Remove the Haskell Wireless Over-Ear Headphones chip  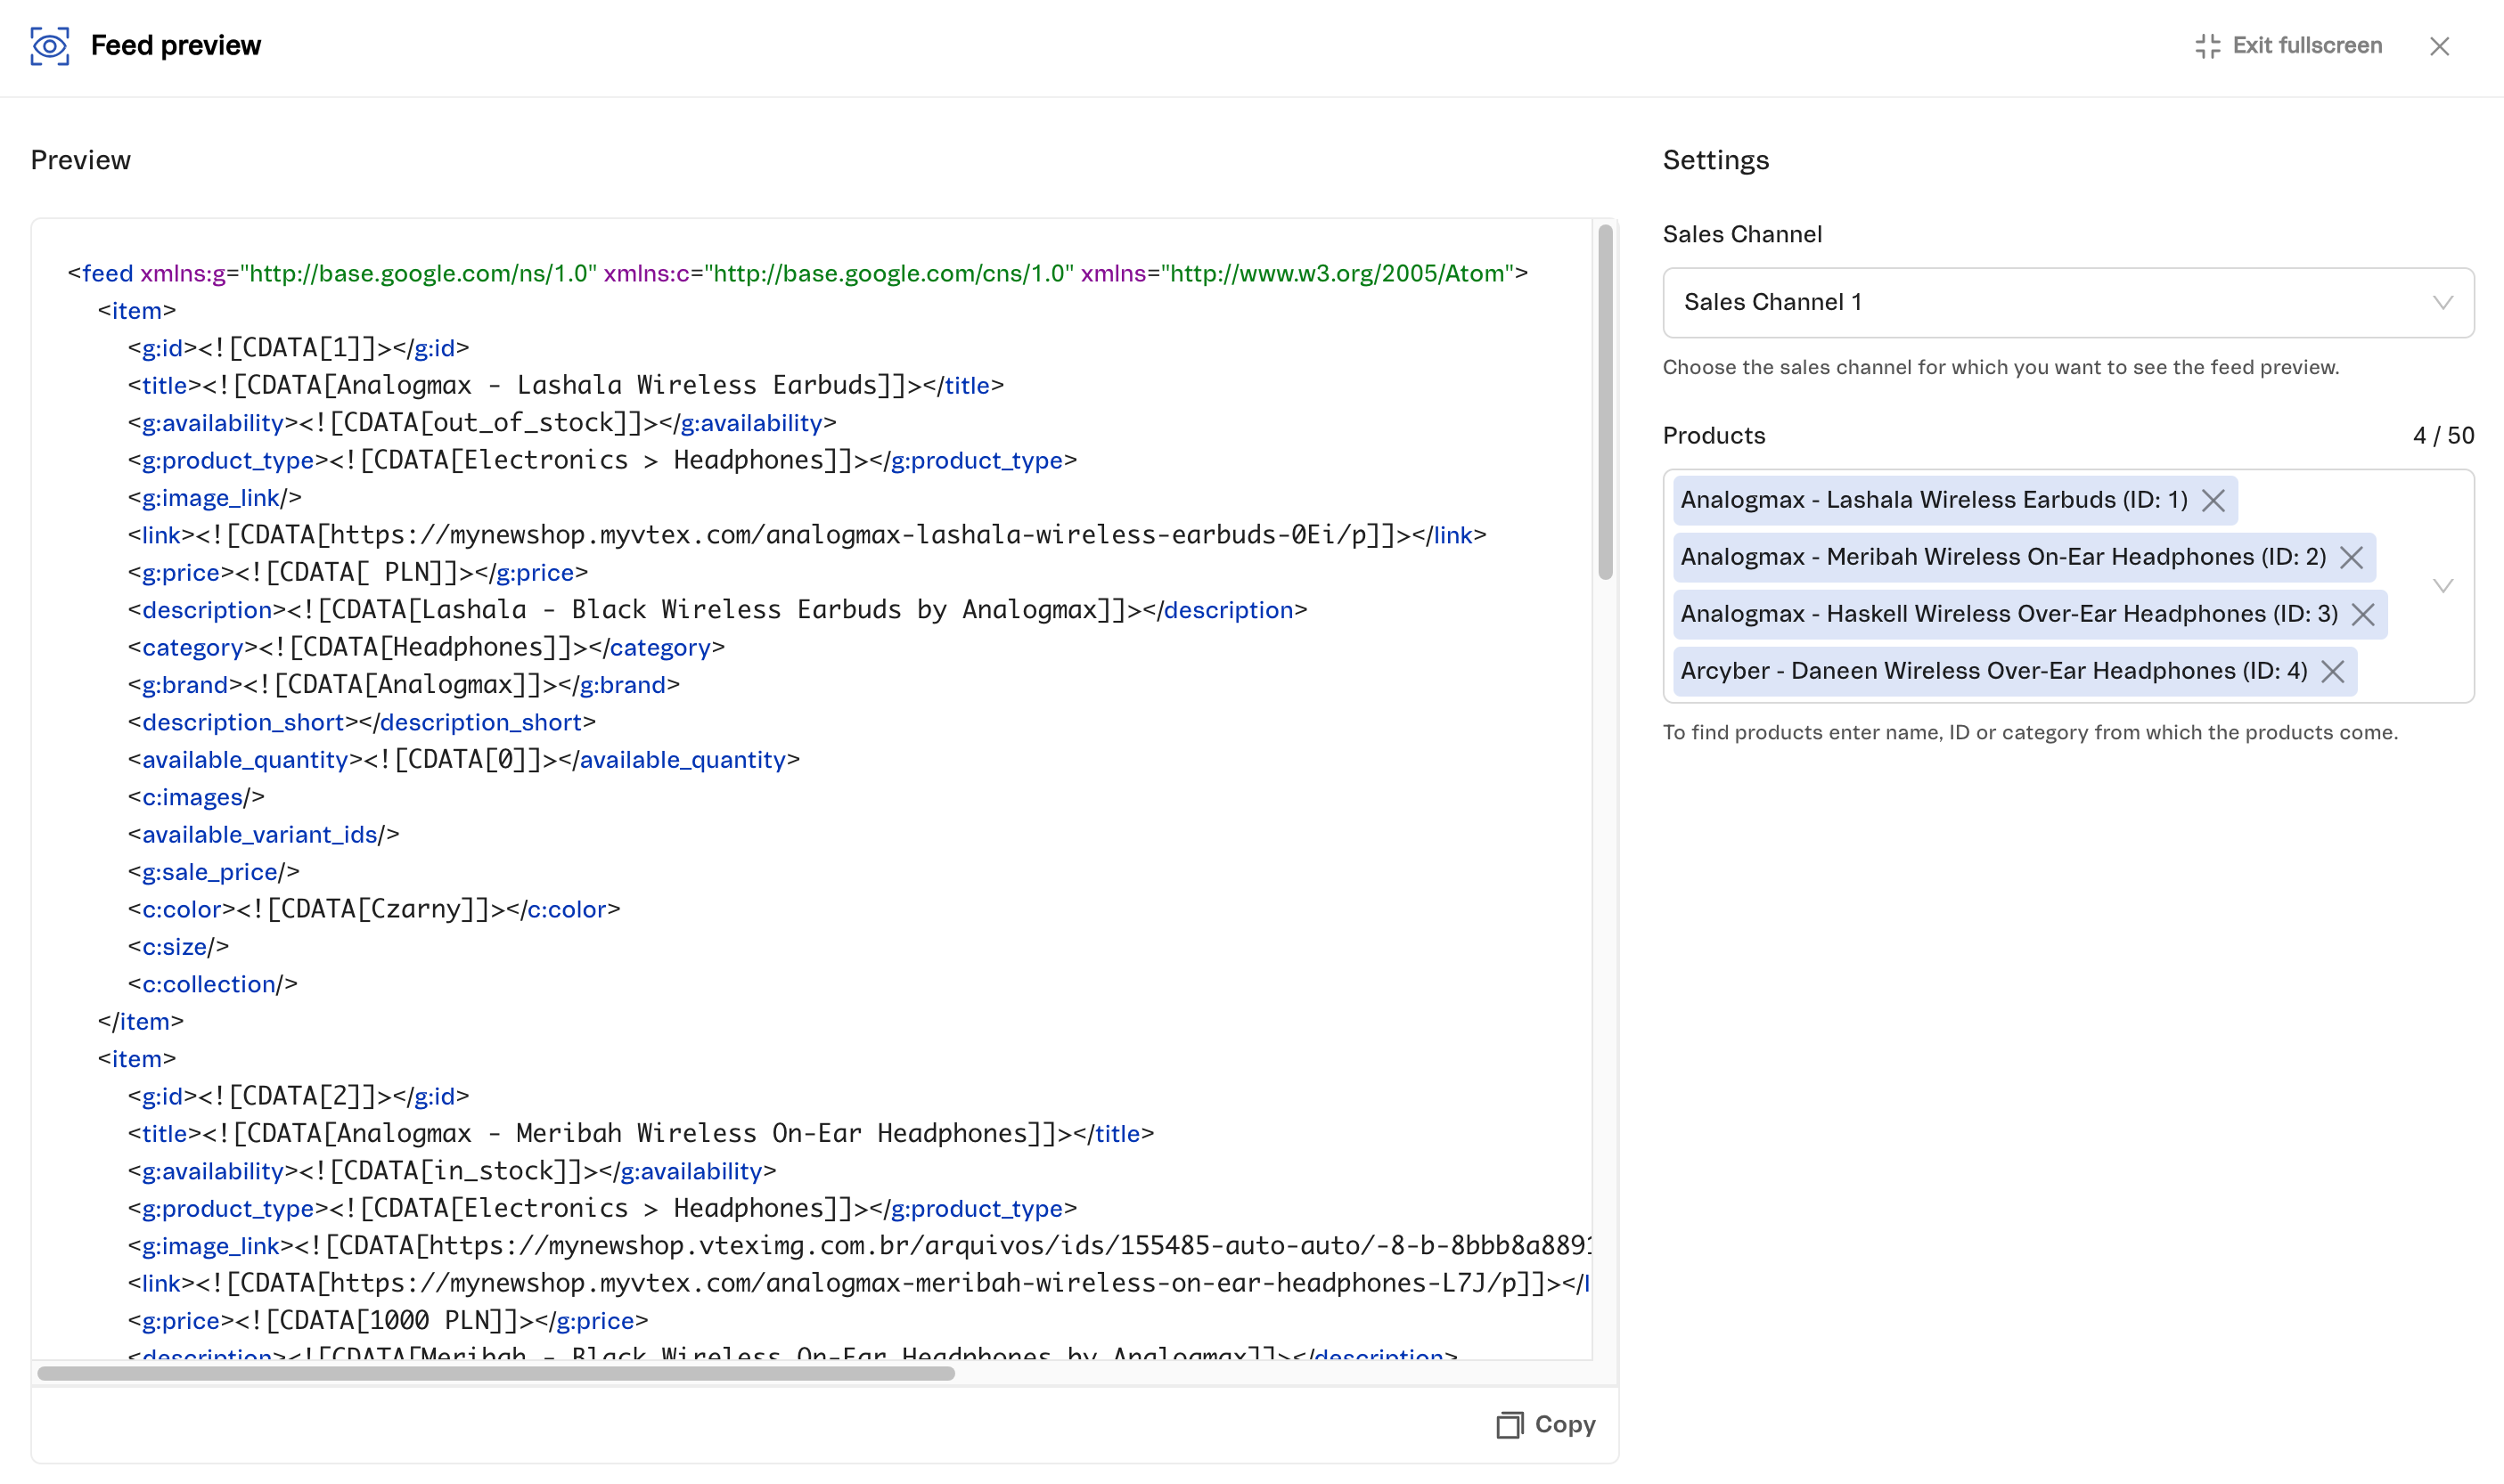click(x=2365, y=614)
